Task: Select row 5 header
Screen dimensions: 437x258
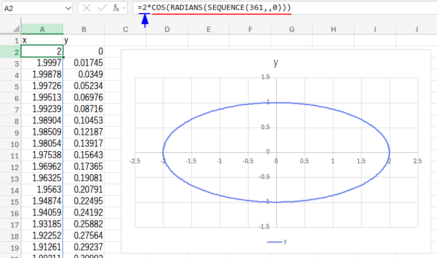Action: click(x=11, y=87)
